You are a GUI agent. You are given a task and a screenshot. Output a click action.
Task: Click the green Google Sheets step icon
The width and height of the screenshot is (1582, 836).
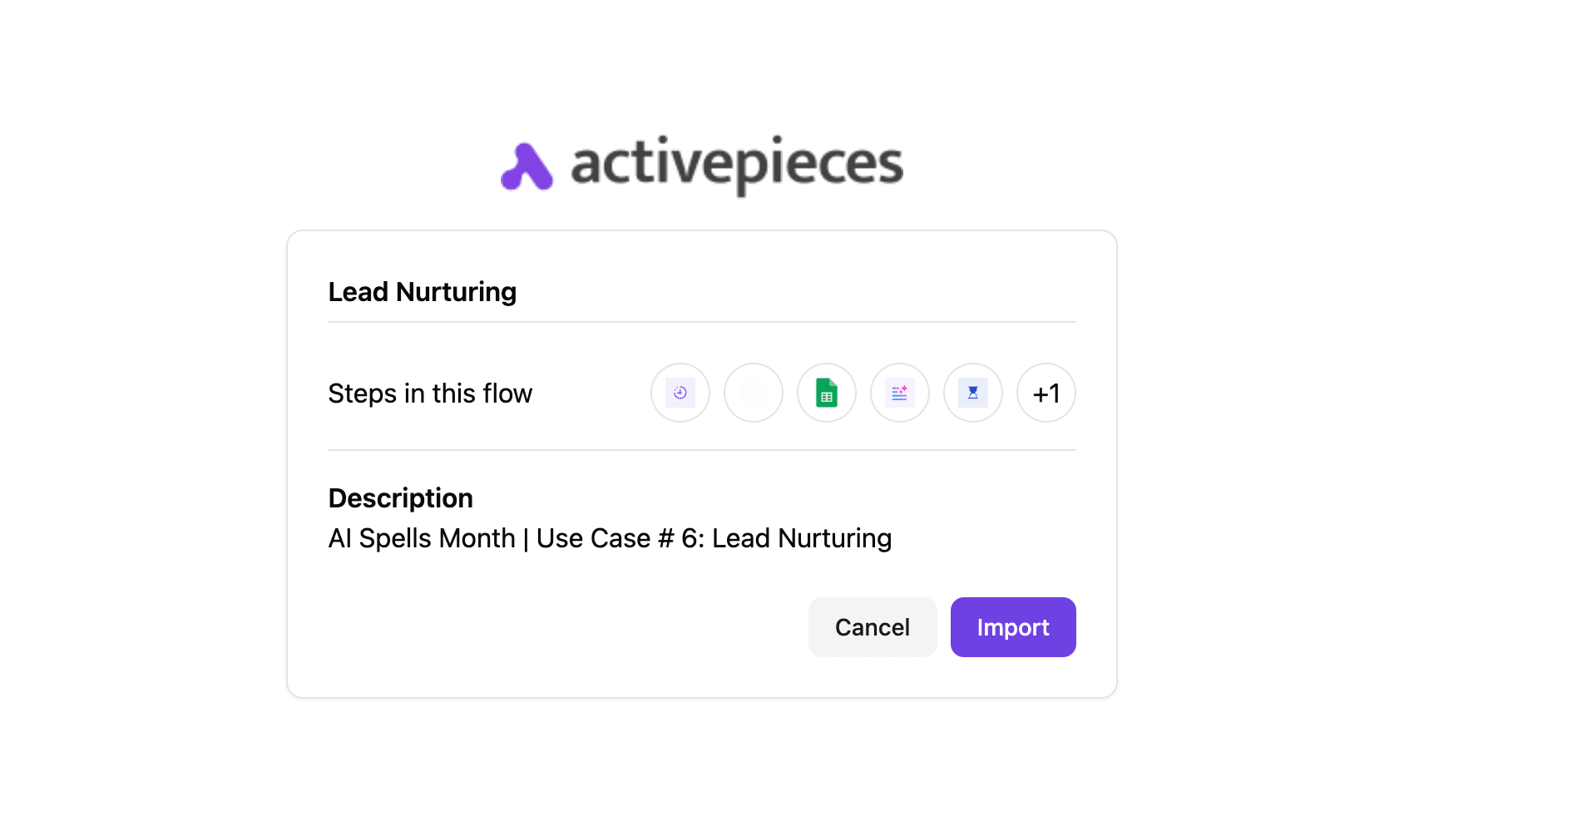point(826,393)
